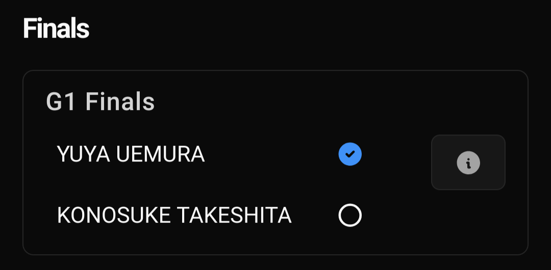Click the YUYA UEMURA name label
The image size is (551, 270).
click(x=131, y=154)
